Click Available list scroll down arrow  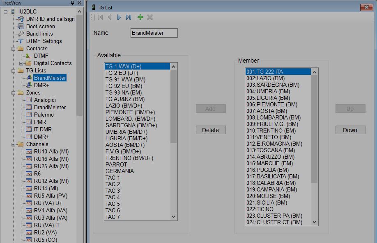point(173,217)
